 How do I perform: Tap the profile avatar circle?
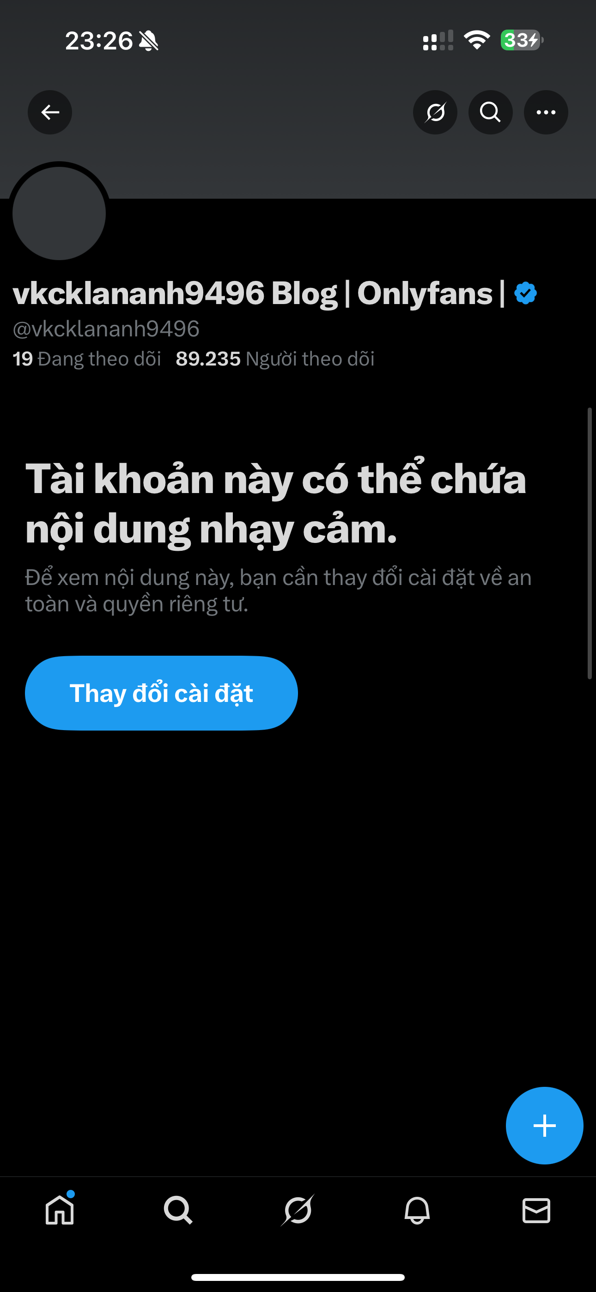(59, 213)
